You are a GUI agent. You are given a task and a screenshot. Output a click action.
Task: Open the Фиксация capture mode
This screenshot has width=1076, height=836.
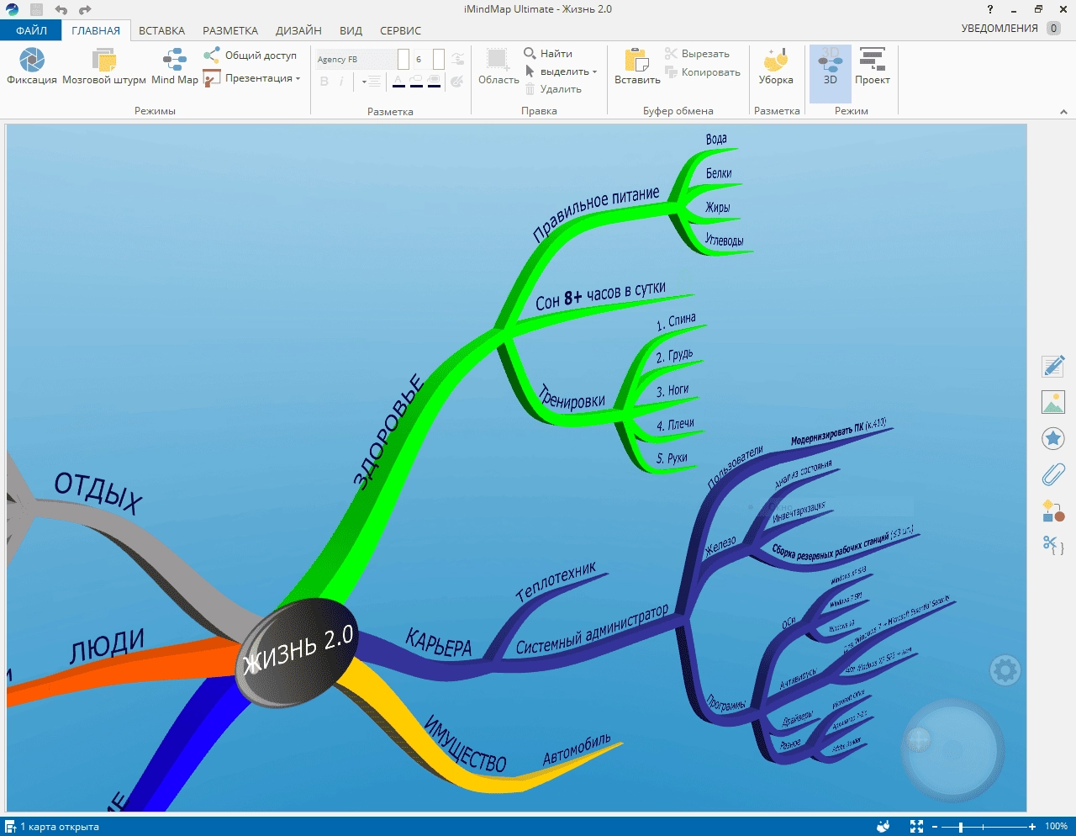[32, 66]
